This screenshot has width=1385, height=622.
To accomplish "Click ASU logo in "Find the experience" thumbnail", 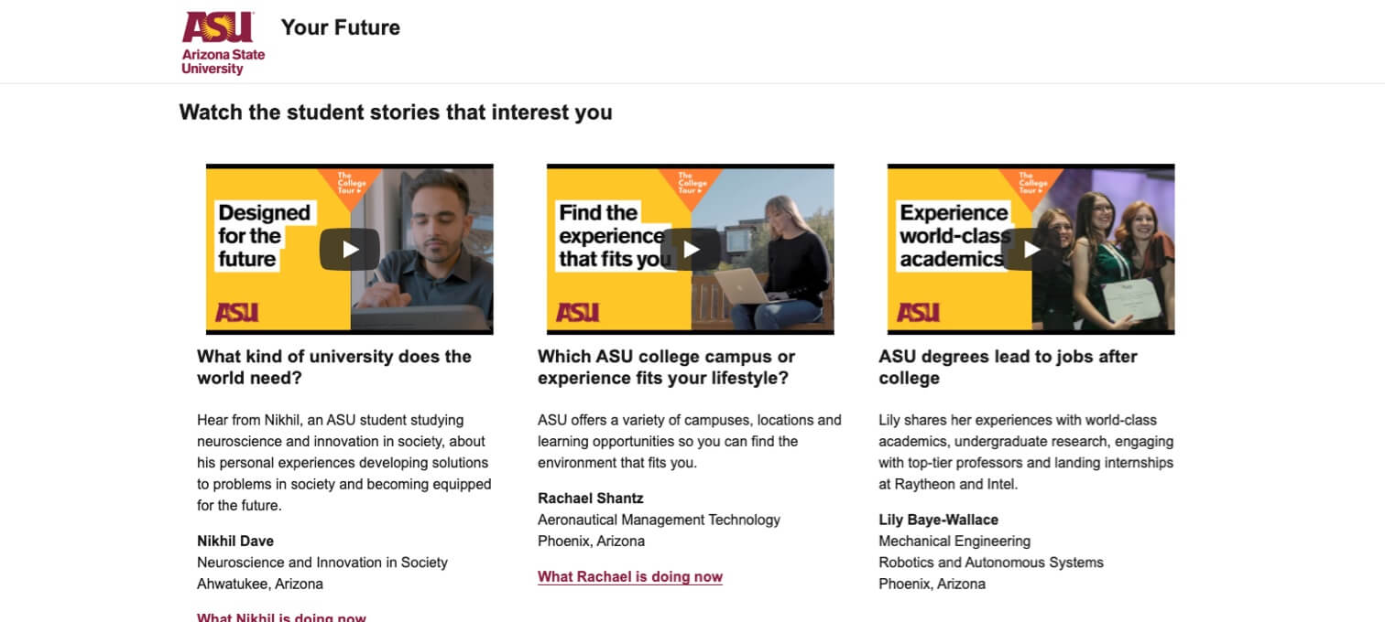I will (578, 313).
